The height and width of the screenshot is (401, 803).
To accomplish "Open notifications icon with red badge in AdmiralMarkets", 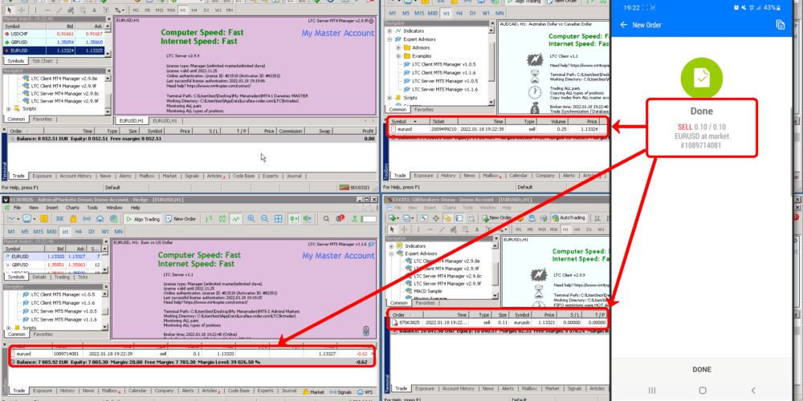I will coord(340,219).
